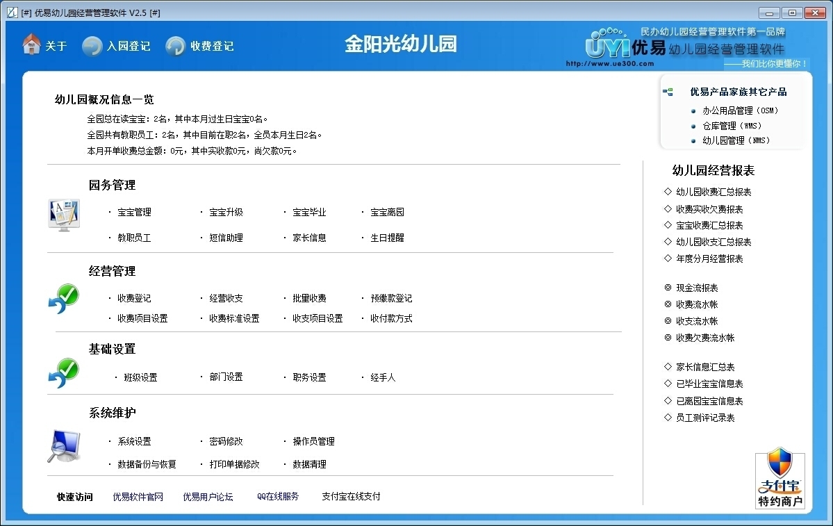
Task: Click the round arrow icon beside 收费登记
Action: 175,47
